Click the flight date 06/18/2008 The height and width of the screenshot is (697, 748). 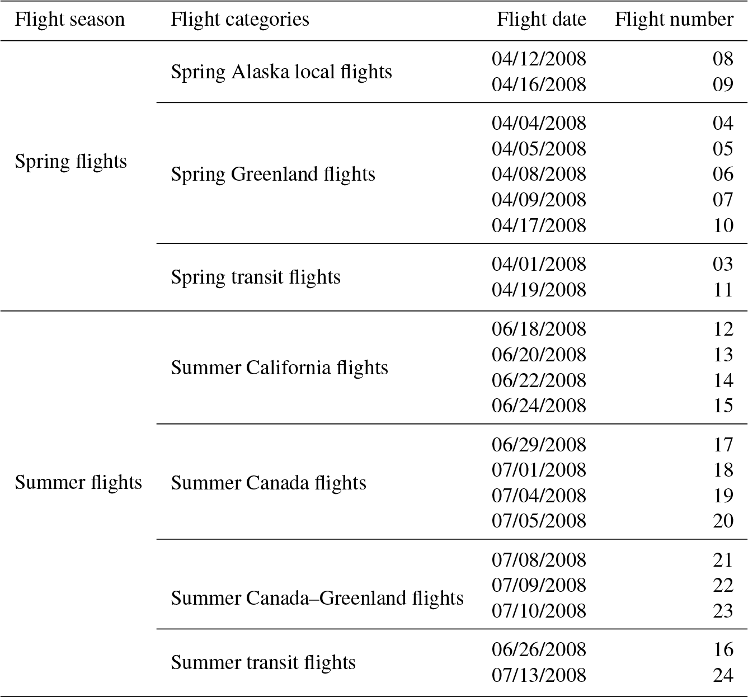pyautogui.click(x=539, y=329)
